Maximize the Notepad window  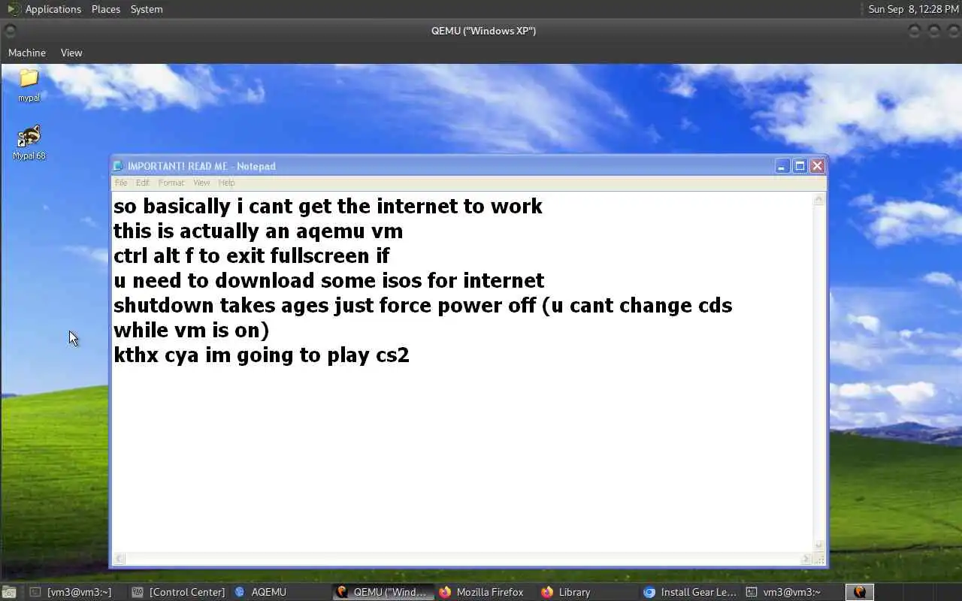click(800, 166)
